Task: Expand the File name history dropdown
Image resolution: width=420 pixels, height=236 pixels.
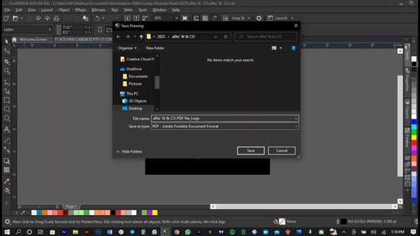Action: coord(296,118)
